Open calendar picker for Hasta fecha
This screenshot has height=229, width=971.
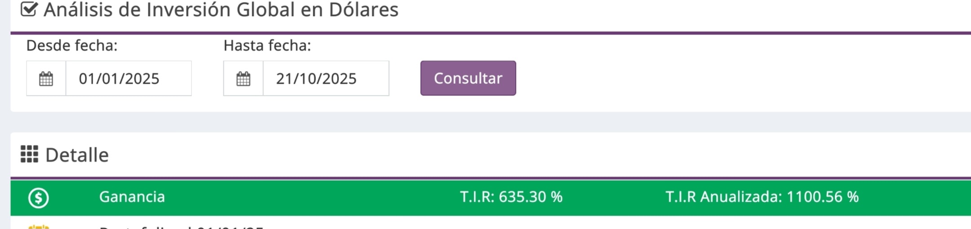point(243,79)
